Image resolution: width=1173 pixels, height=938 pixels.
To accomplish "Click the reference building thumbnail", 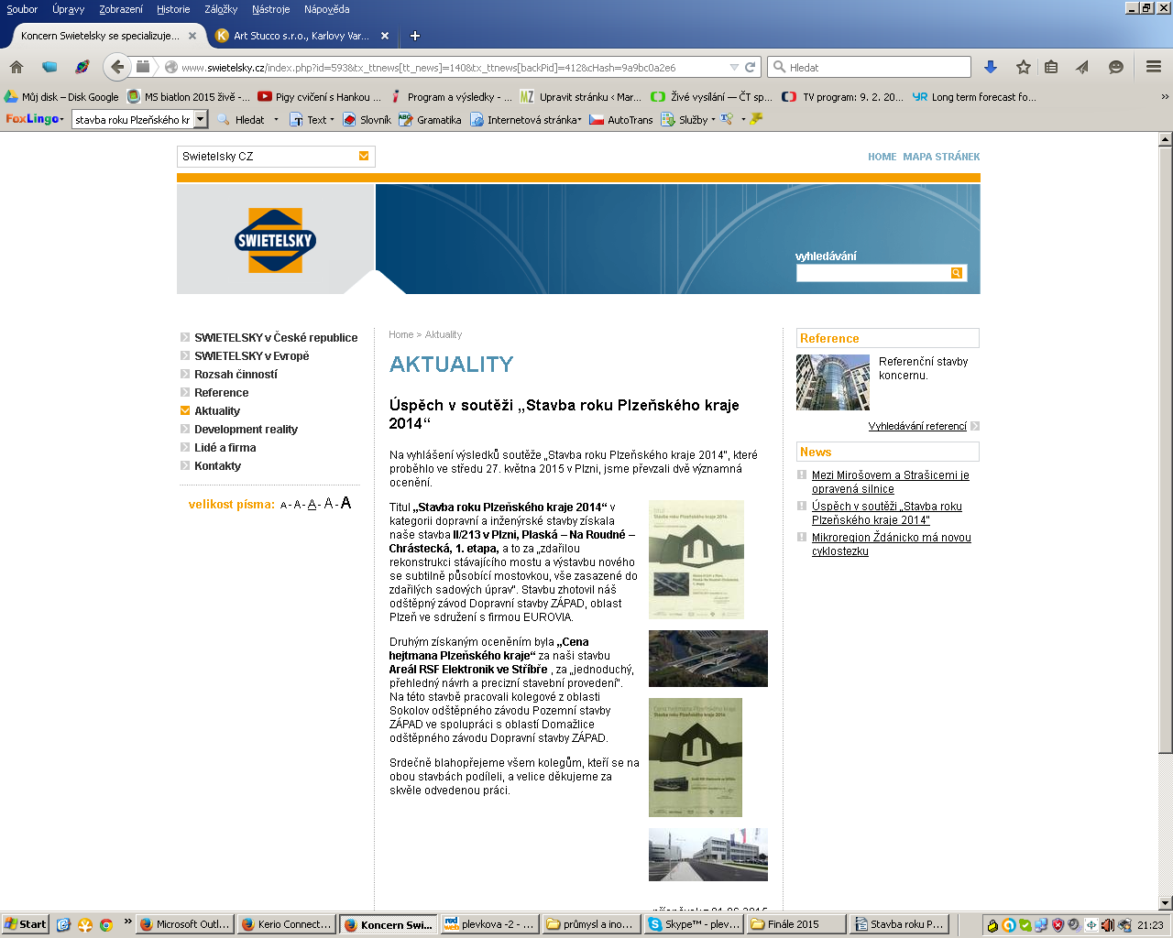I will tap(833, 382).
